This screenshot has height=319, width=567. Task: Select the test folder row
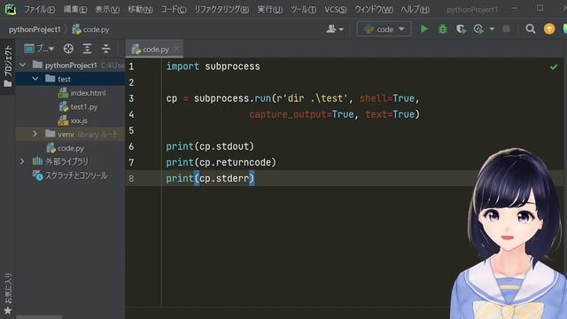70,79
